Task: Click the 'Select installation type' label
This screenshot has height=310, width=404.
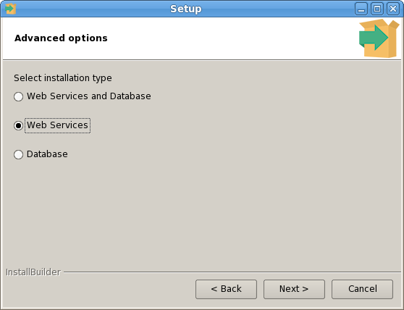Action: tap(63, 77)
